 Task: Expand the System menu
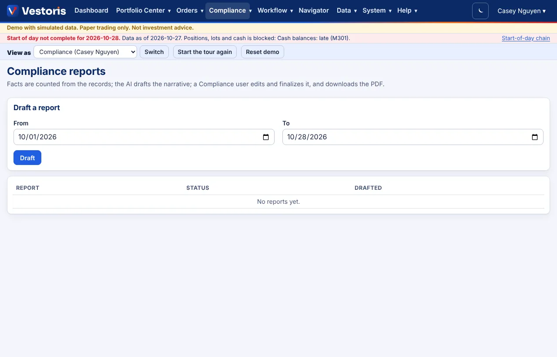click(377, 10)
